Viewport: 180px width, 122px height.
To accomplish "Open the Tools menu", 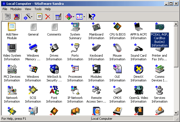I will click(x=38, y=9).
